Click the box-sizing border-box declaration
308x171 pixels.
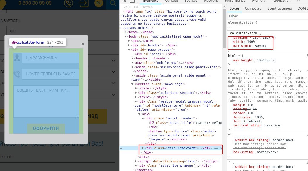pos(256,152)
